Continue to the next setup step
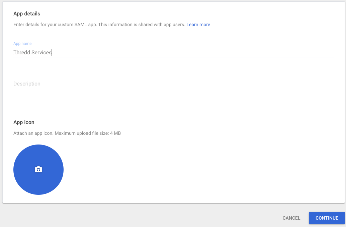The image size is (346, 227). tap(327, 218)
